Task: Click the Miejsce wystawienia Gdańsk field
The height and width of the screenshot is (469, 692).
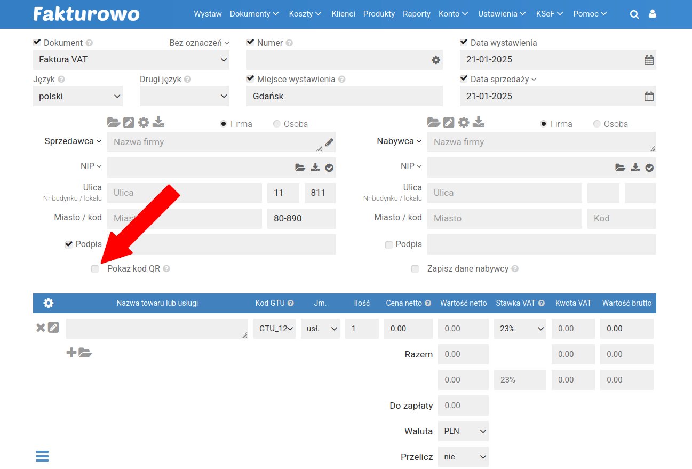Action: [345, 97]
